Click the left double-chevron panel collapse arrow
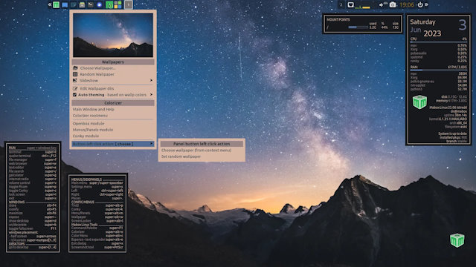 click(x=50, y=4)
